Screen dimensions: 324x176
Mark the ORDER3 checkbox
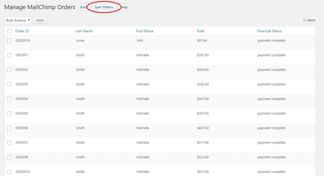[9, 84]
